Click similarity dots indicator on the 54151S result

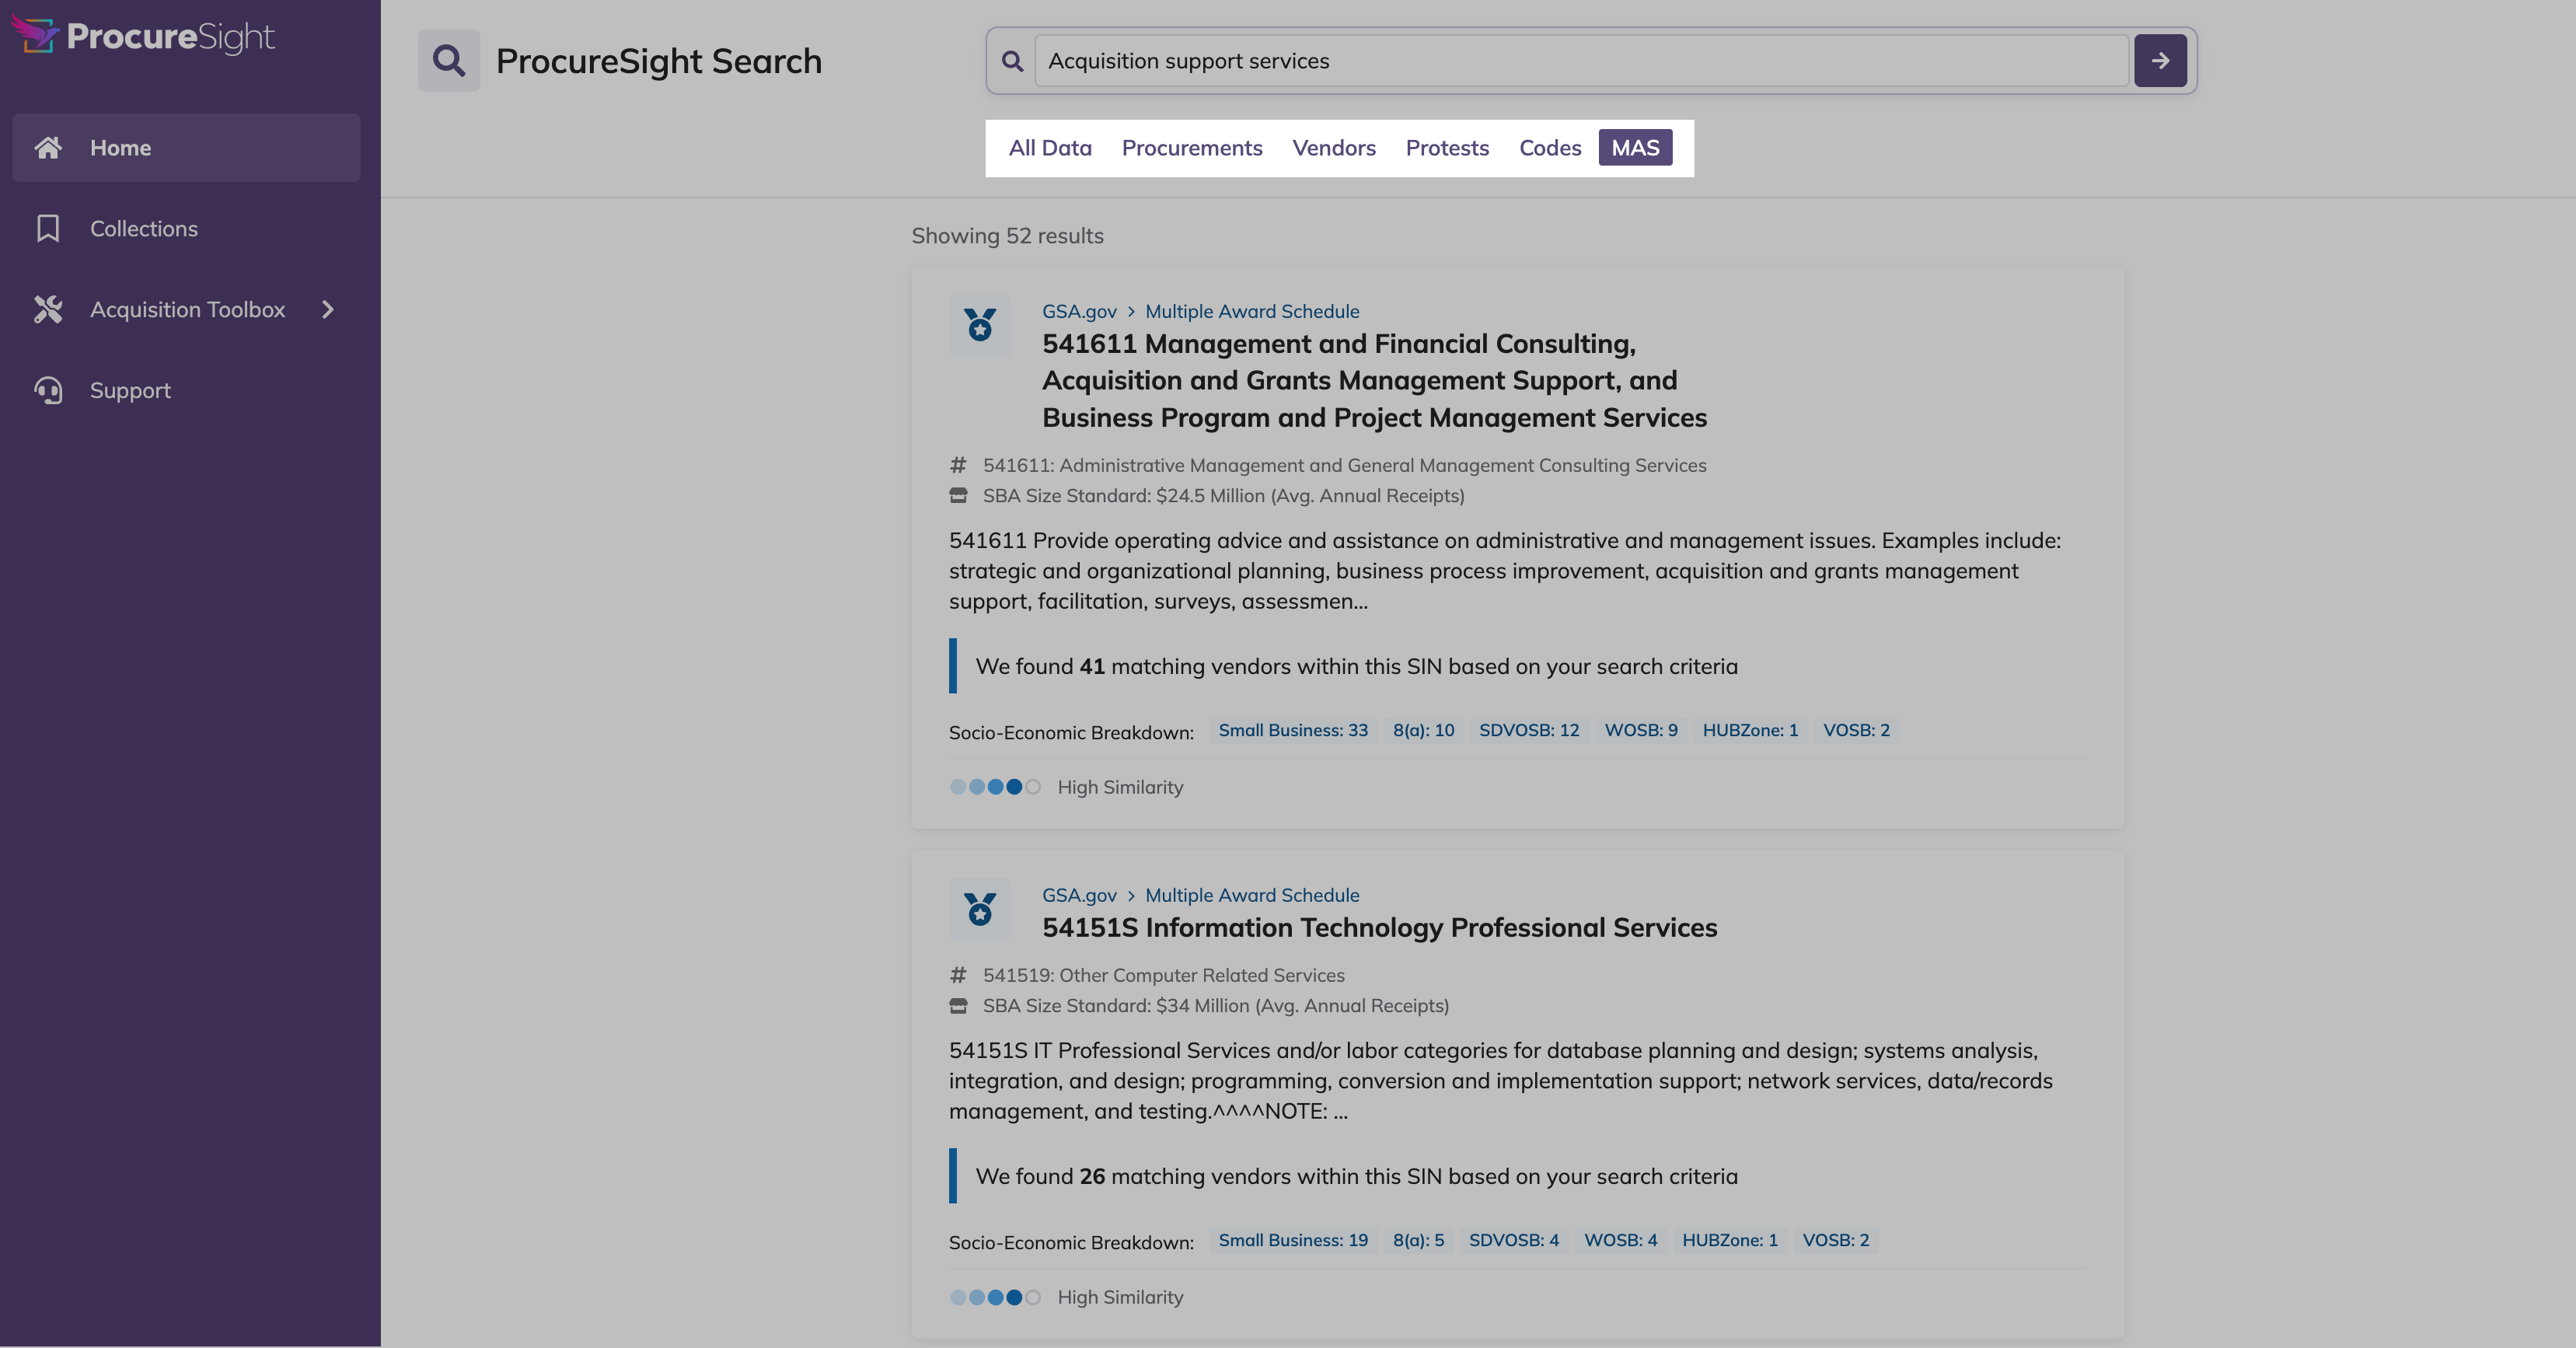coord(995,1298)
